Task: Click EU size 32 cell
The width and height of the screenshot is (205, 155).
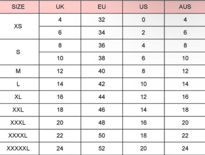Action: click(102, 20)
